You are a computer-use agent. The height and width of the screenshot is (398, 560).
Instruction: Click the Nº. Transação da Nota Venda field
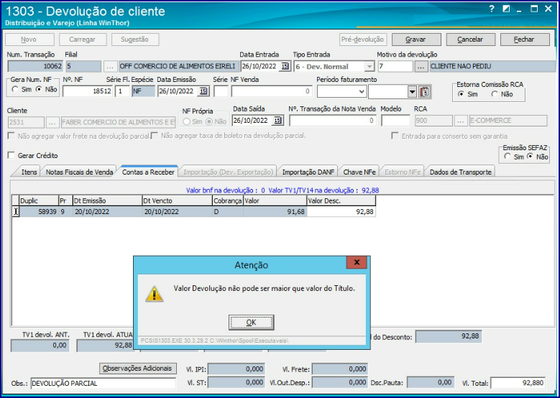(x=332, y=121)
